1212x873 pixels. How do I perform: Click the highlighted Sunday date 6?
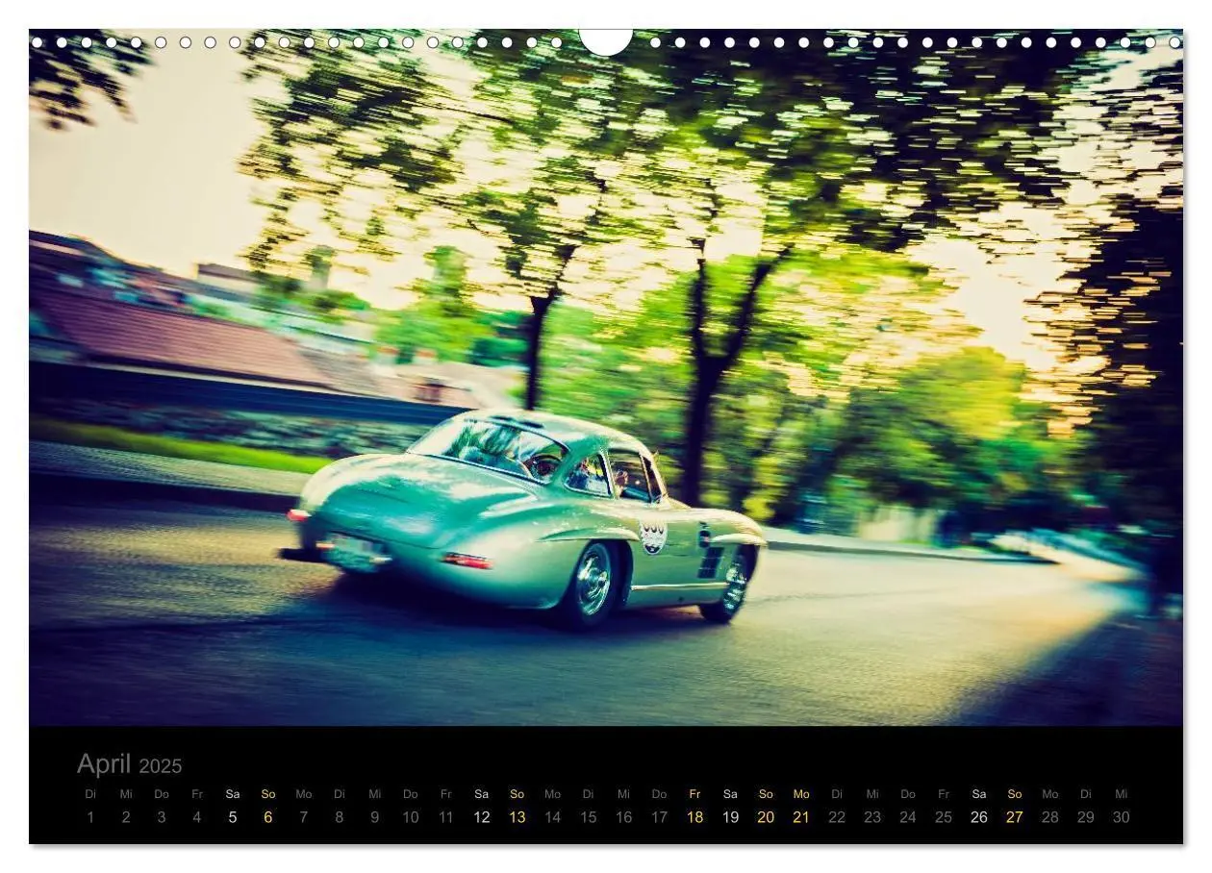coord(268,817)
